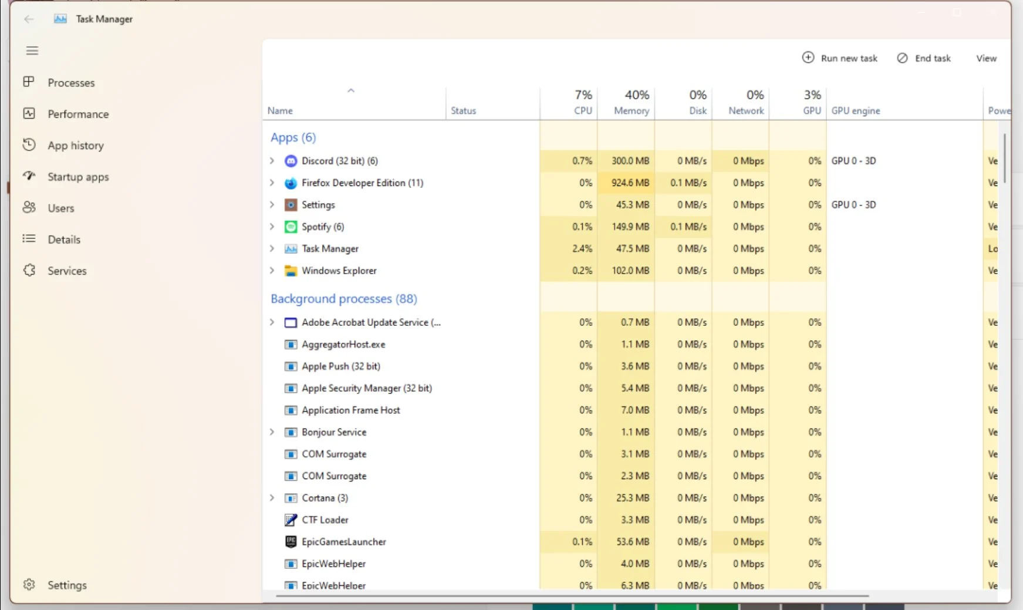
Task: Expand the Cortana process group
Action: [x=272, y=497]
